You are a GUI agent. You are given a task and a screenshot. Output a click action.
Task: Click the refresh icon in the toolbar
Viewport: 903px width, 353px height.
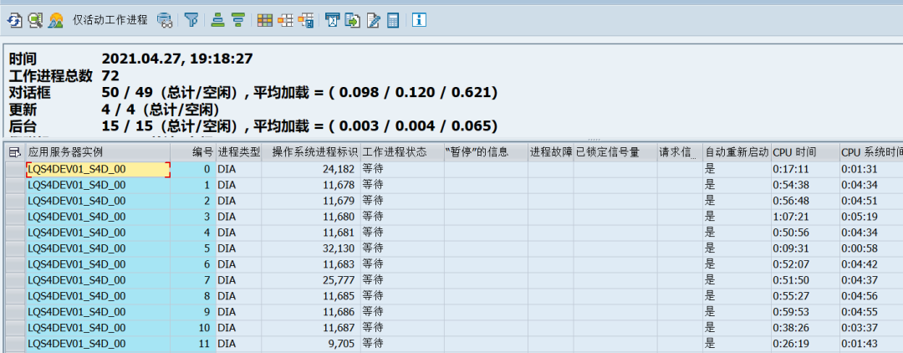[14, 20]
